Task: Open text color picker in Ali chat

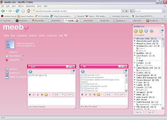Action: click(x=94, y=95)
